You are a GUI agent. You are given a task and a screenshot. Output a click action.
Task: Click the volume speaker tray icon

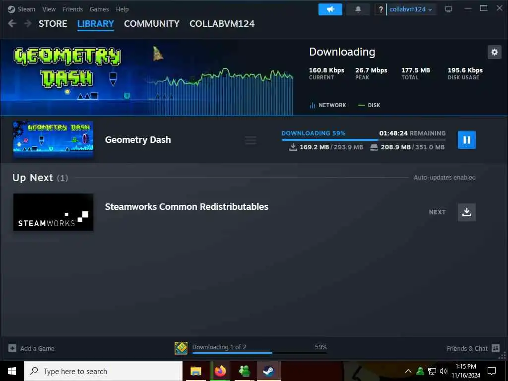coord(444,371)
